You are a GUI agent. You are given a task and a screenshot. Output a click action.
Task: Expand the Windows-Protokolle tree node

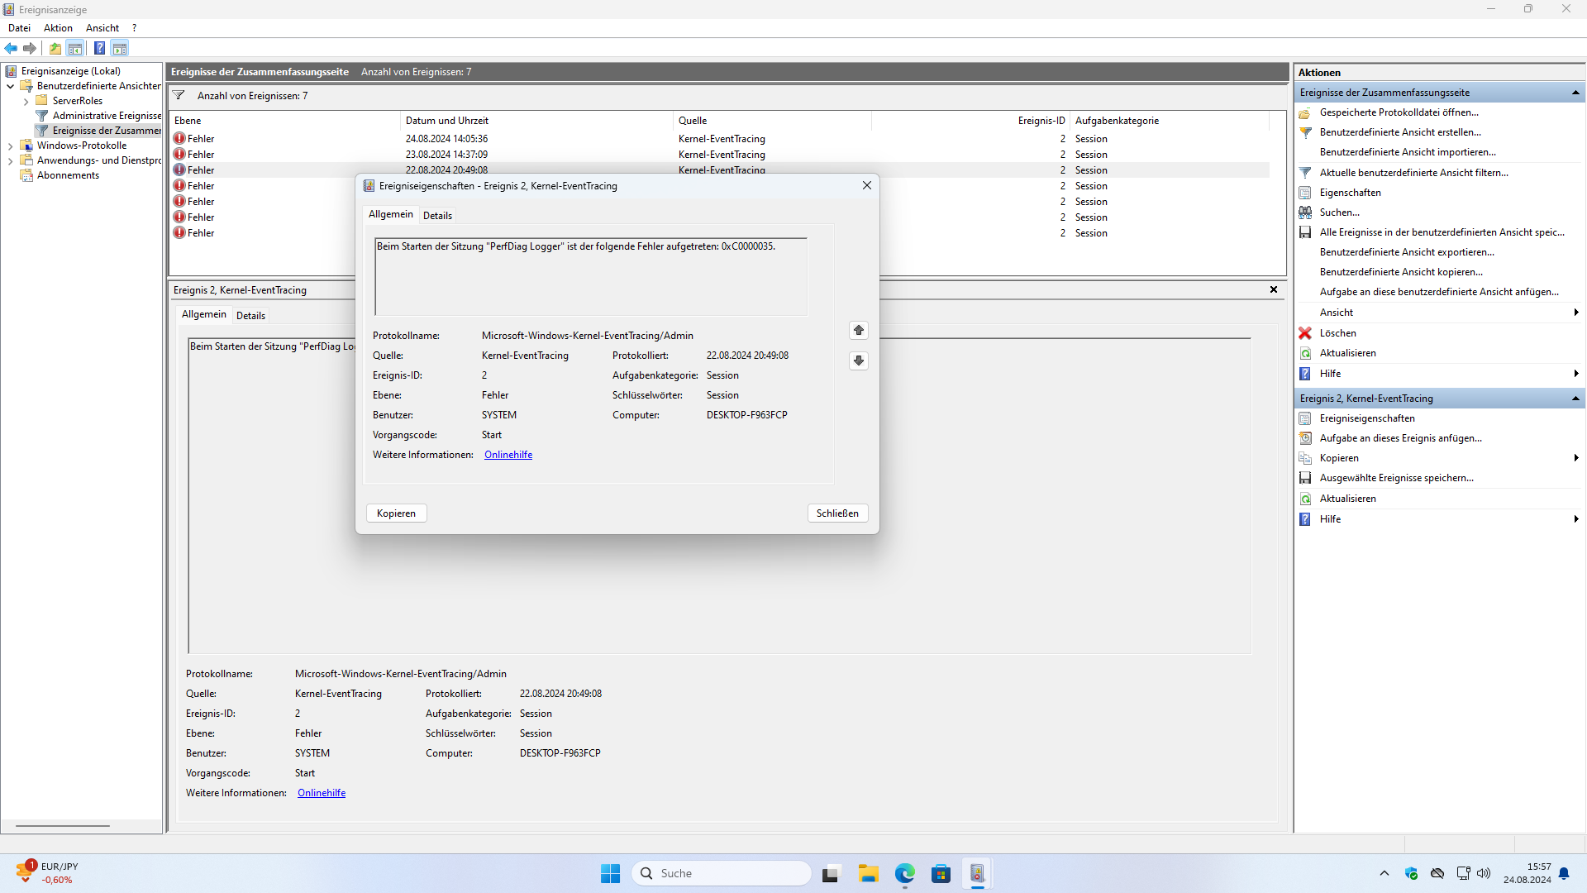pyautogui.click(x=10, y=146)
